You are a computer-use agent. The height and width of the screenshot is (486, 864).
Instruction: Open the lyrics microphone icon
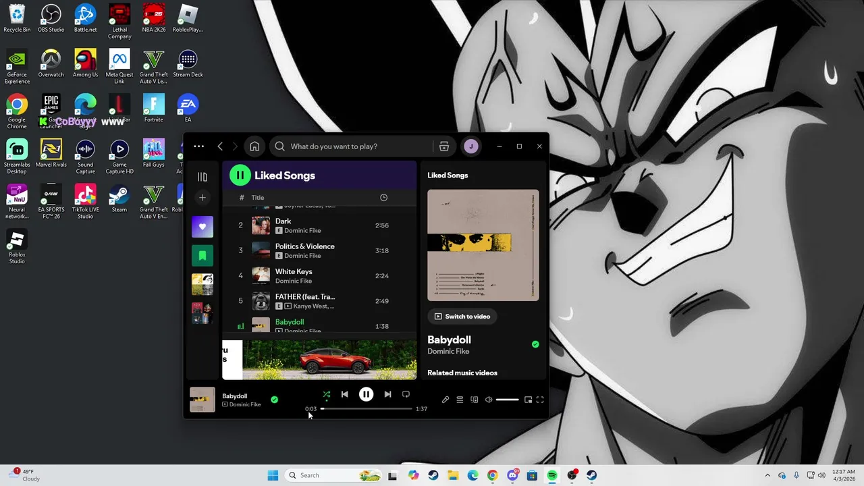[446, 400]
